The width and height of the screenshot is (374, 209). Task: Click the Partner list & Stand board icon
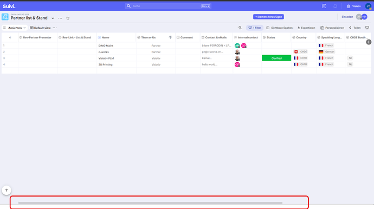pyautogui.click(x=5, y=17)
